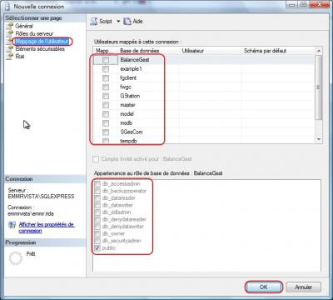Select the État page
Viewport: 333px width, 300px height.
pyautogui.click(x=20, y=57)
